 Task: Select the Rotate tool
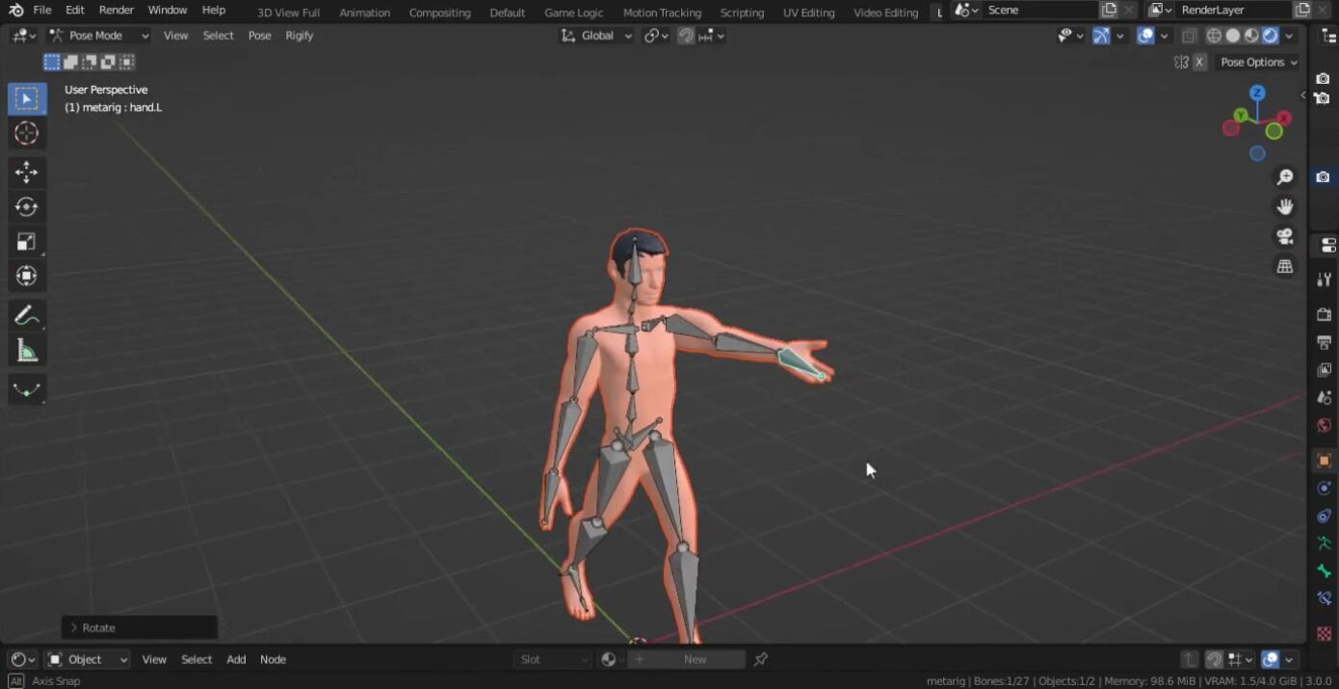[x=26, y=207]
